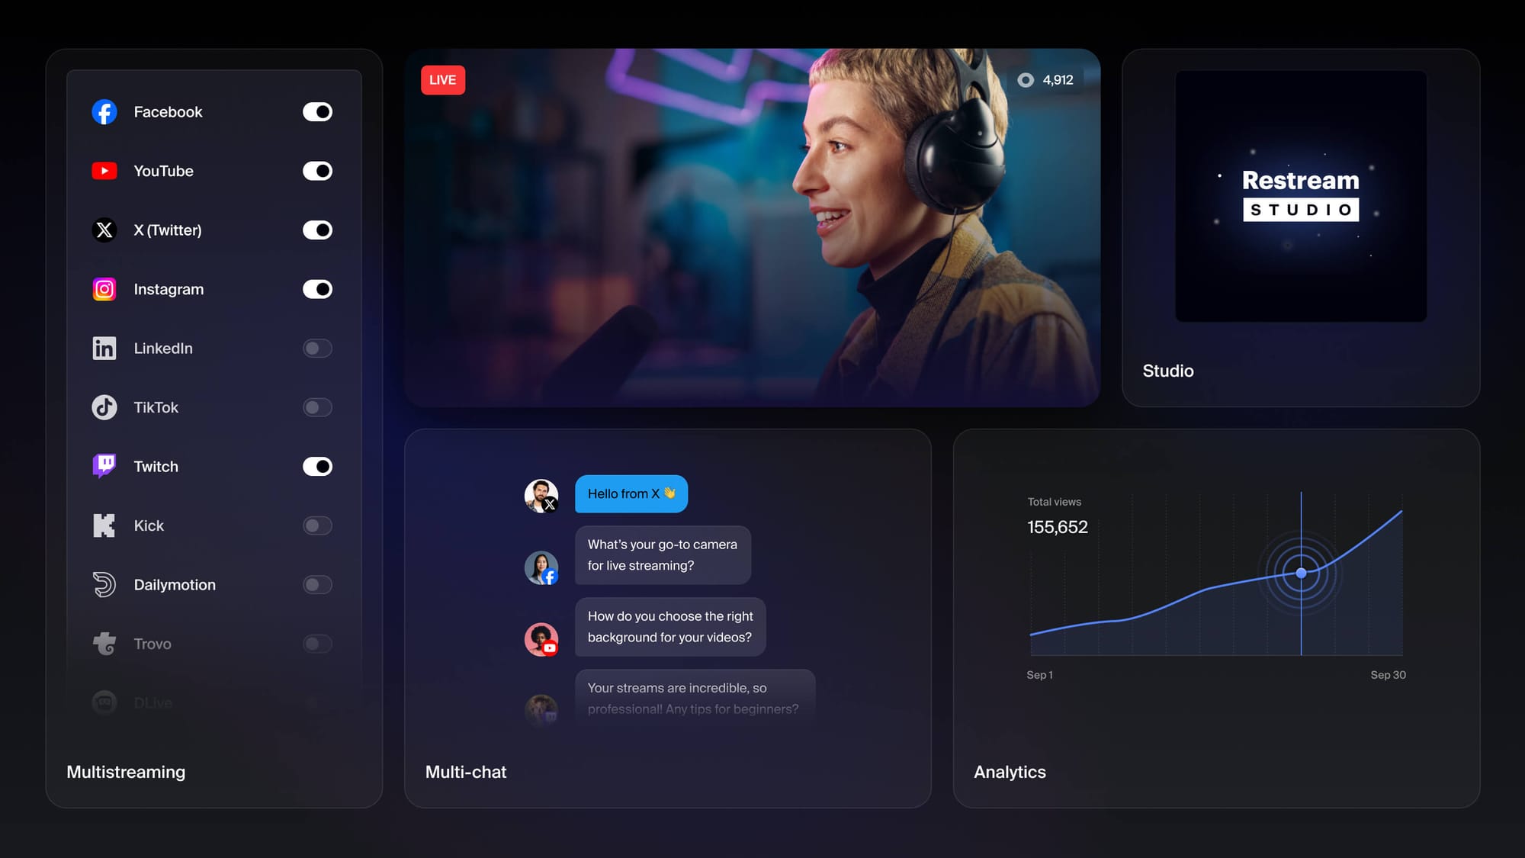Click the Kick platform icon
Viewport: 1525px width, 858px height.
pyautogui.click(x=104, y=524)
